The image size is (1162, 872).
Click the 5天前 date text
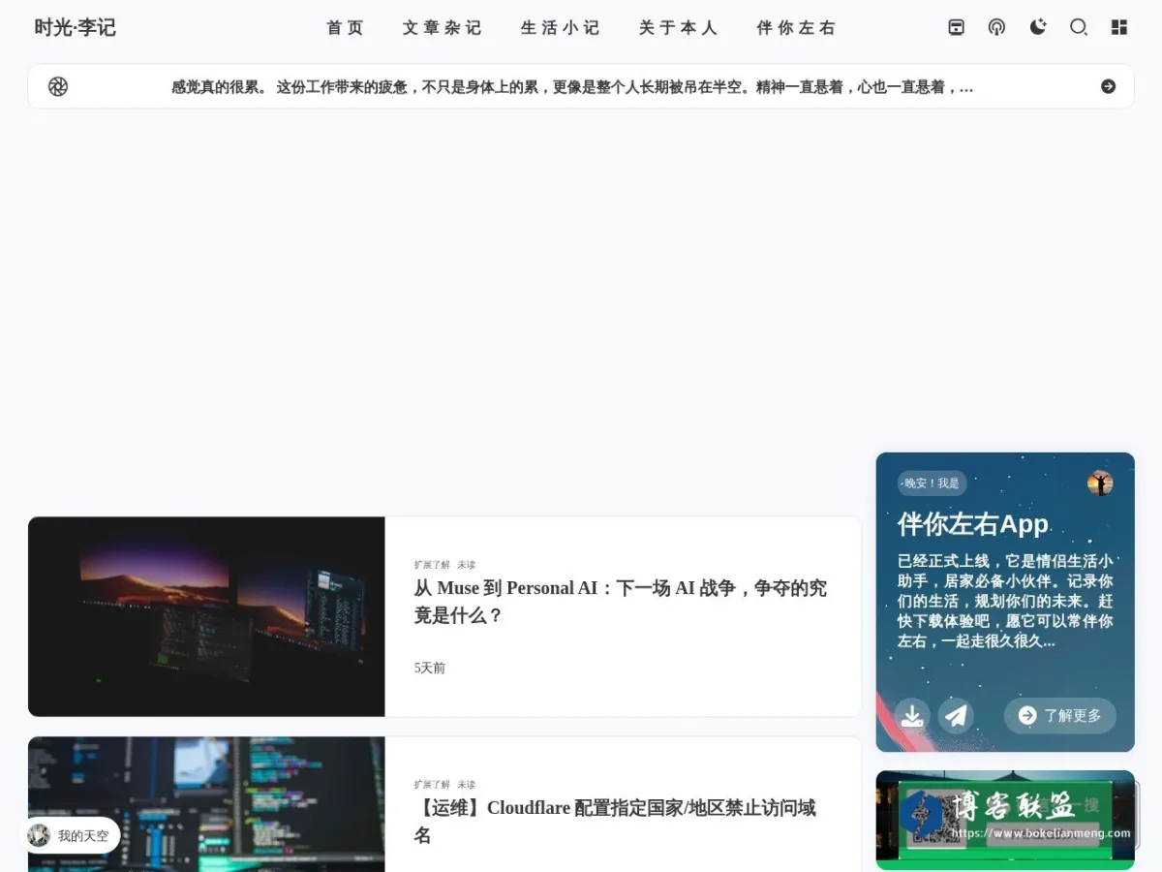430,669
